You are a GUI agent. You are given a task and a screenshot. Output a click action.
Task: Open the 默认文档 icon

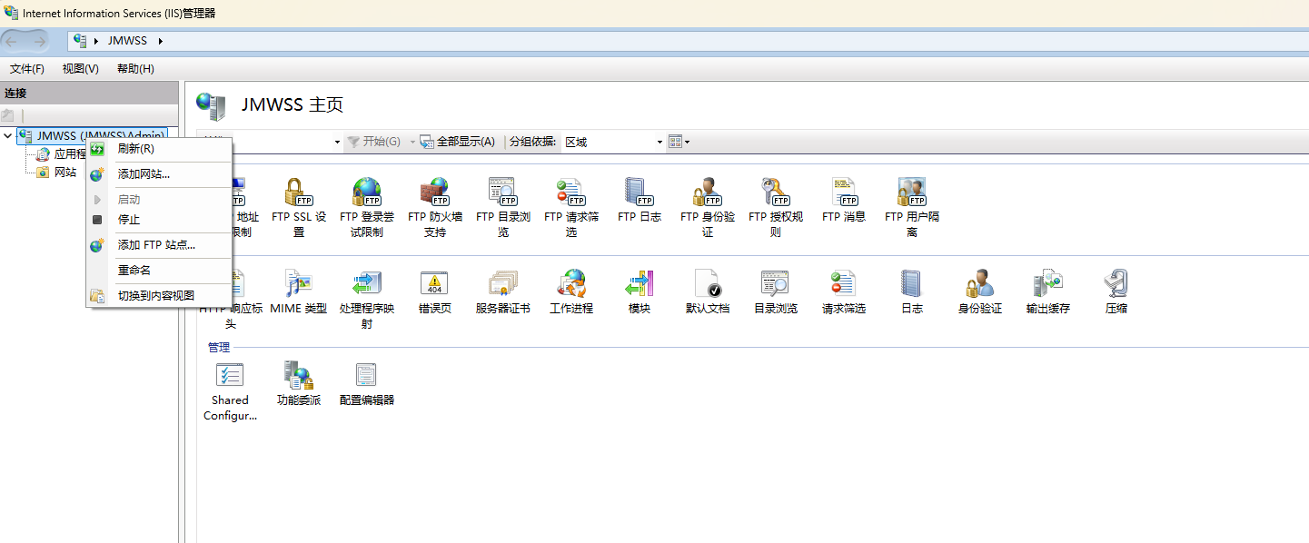(707, 285)
